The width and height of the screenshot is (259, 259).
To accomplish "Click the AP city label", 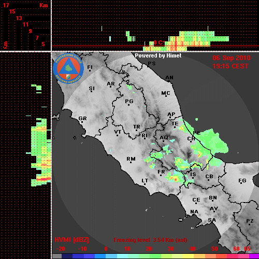I will (x=171, y=114).
